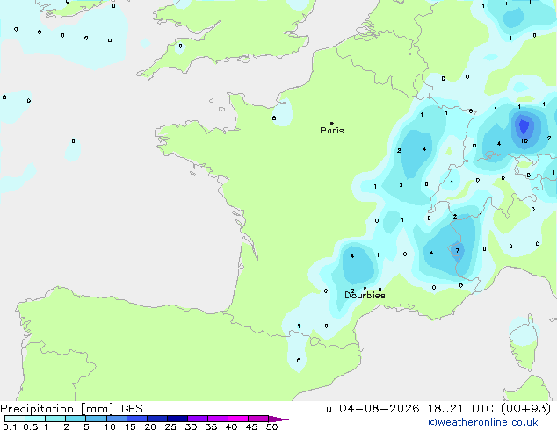The width and height of the screenshot is (557, 430).
Task: Pick the 0.5–1 mm legend swatch
Action: (35, 419)
